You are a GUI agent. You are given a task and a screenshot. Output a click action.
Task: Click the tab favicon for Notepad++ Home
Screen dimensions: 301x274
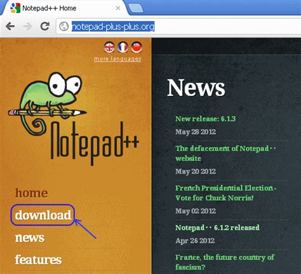tap(15, 8)
